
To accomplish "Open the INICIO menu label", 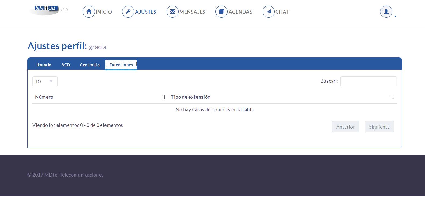I will point(104,12).
